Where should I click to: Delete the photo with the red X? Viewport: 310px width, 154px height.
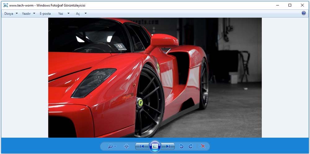(203, 146)
